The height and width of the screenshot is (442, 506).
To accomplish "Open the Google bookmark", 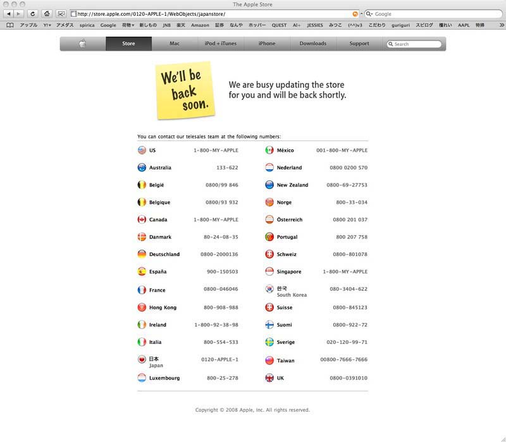I will (x=108, y=25).
